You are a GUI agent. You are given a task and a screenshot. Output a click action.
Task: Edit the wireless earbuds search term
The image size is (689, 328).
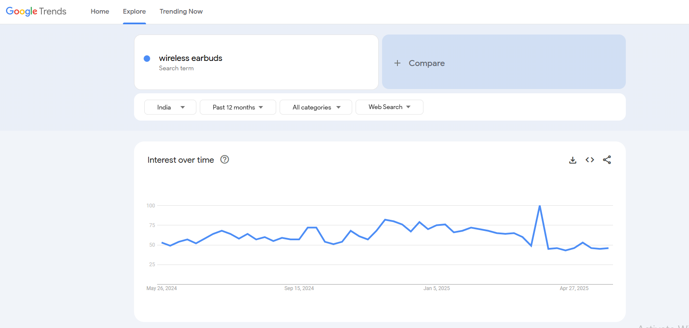[x=256, y=62]
